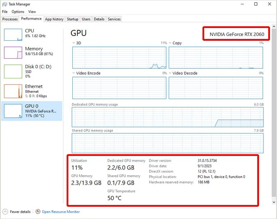Select the CPU performance thumbnail graph
The height and width of the screenshot is (219, 277).
[13, 35]
